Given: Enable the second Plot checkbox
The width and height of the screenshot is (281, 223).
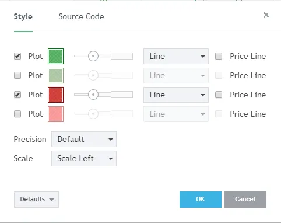Looking at the screenshot, I should [x=17, y=75].
